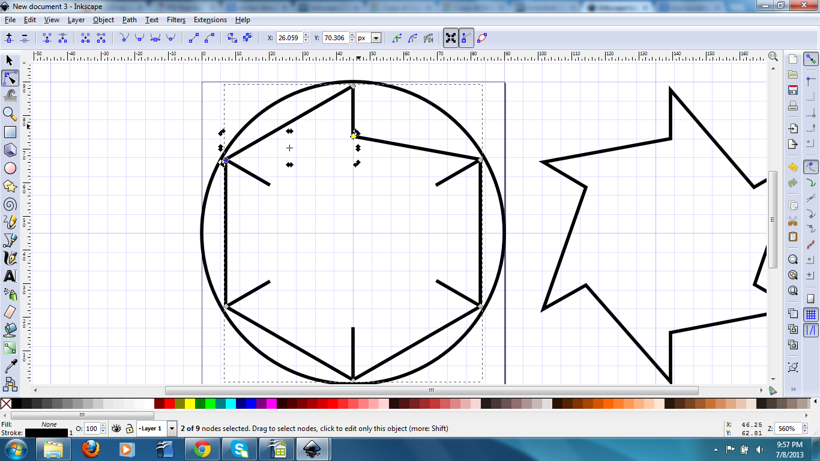Screen dimensions: 820x461
Task: Select the Eraser tool
Action: [10, 312]
